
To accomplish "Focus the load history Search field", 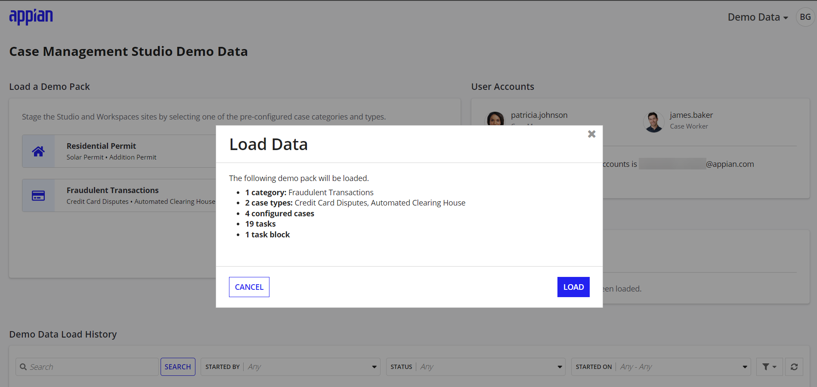I will (x=87, y=367).
